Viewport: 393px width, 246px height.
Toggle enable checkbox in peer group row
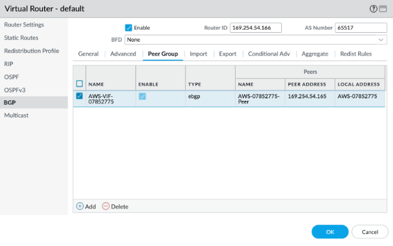pyautogui.click(x=142, y=96)
